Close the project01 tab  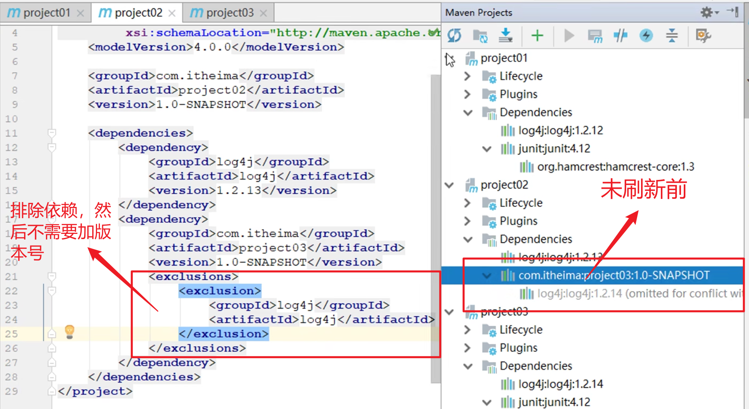[x=81, y=13]
